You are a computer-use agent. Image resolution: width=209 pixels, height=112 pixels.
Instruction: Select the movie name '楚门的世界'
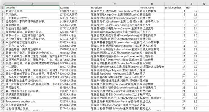click(x=152, y=60)
